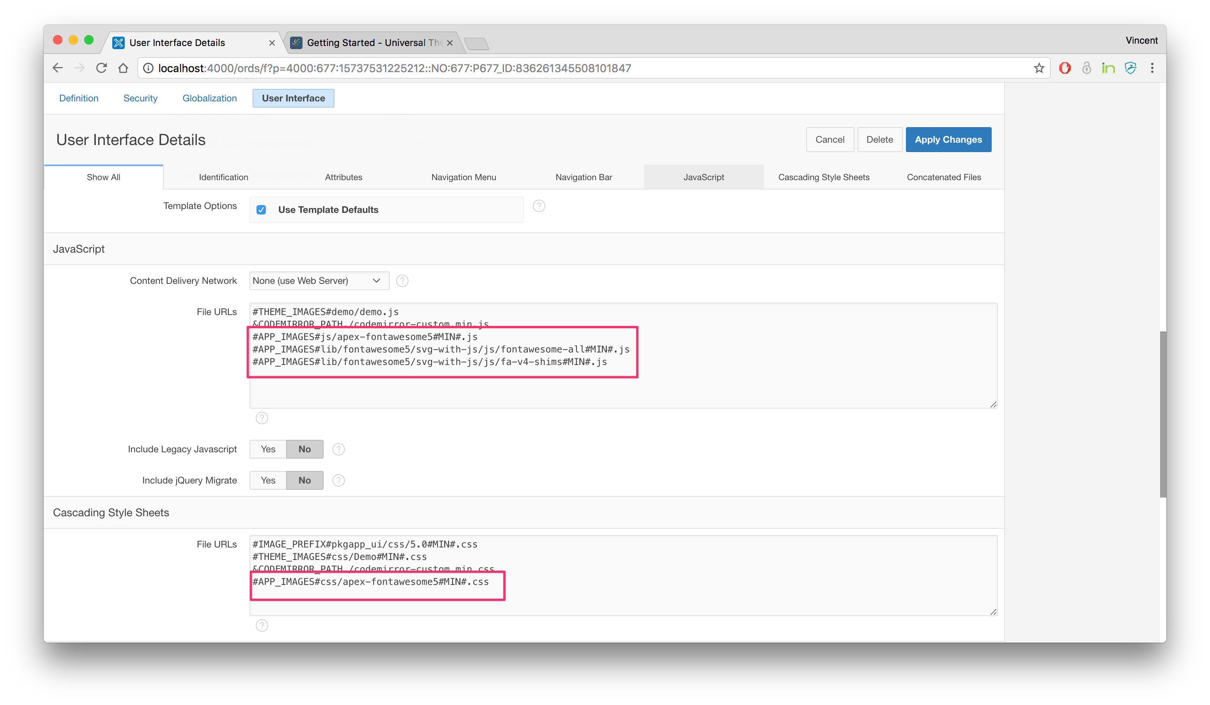Open the User Interface tab

pyautogui.click(x=294, y=97)
